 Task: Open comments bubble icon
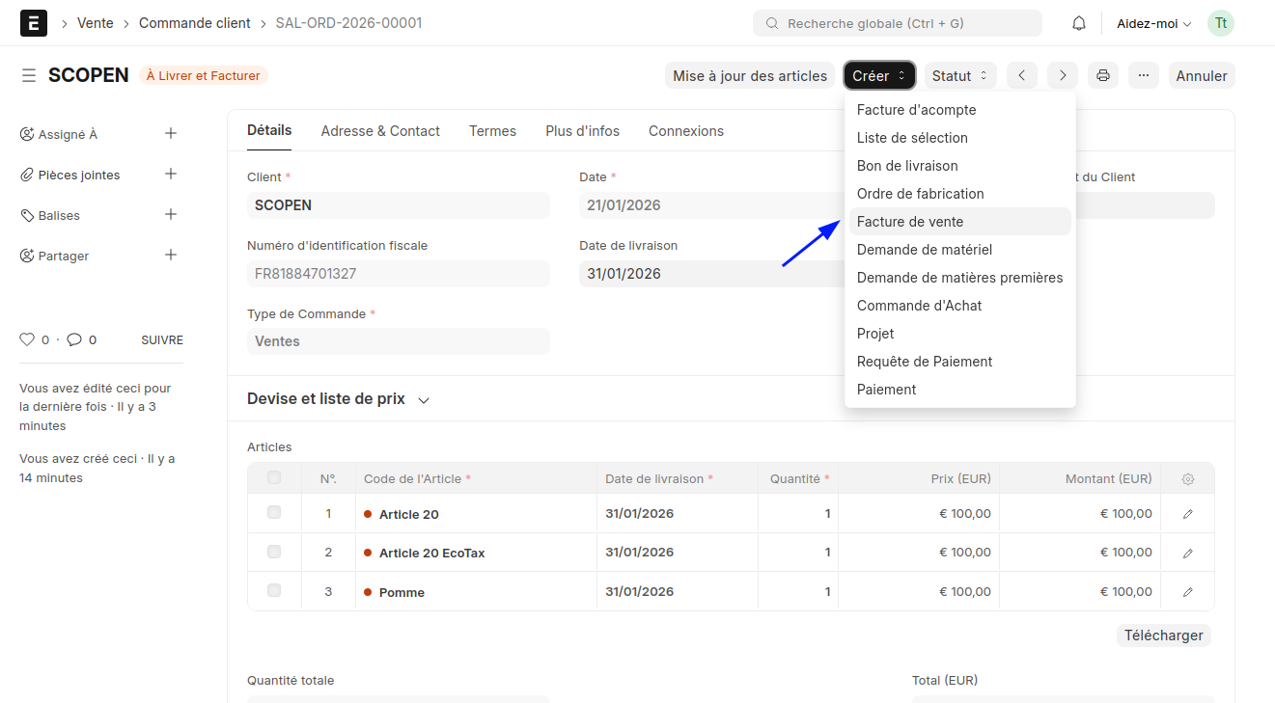coord(74,339)
